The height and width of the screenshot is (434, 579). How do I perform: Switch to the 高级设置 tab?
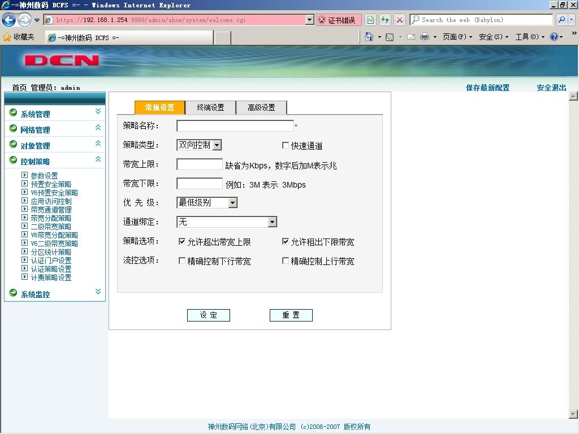click(261, 107)
